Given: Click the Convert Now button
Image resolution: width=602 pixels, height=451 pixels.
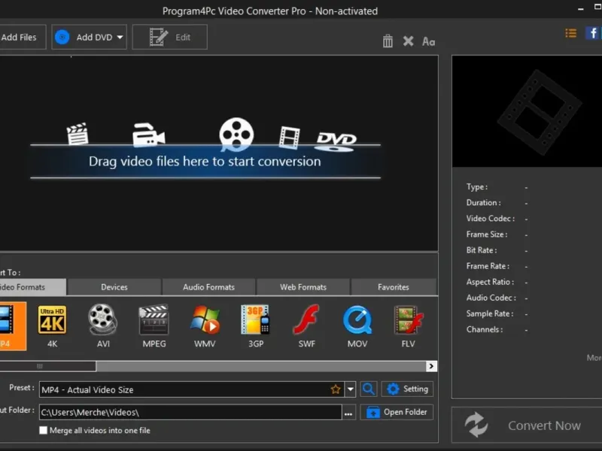Looking at the screenshot, I should click(527, 425).
